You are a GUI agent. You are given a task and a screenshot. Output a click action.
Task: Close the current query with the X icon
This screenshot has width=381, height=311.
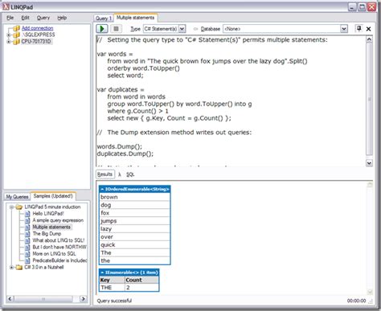(x=369, y=29)
